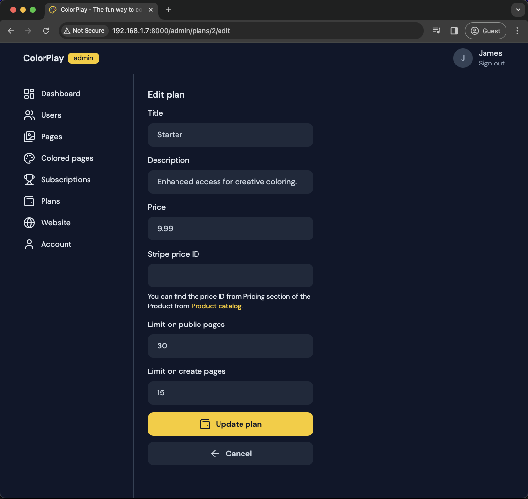Open Dashboard grid icon in sidebar
Viewport: 528px width, 499px height.
click(29, 94)
